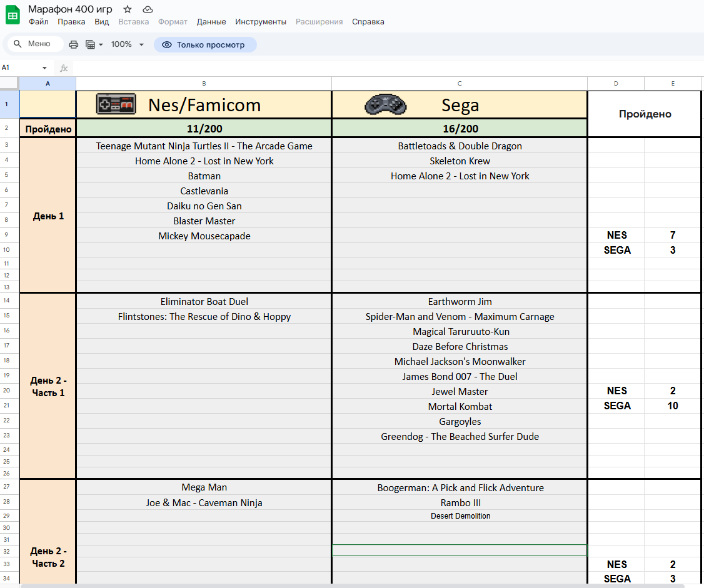Click the Только просмотр button
The height and width of the screenshot is (588, 704).
point(204,44)
